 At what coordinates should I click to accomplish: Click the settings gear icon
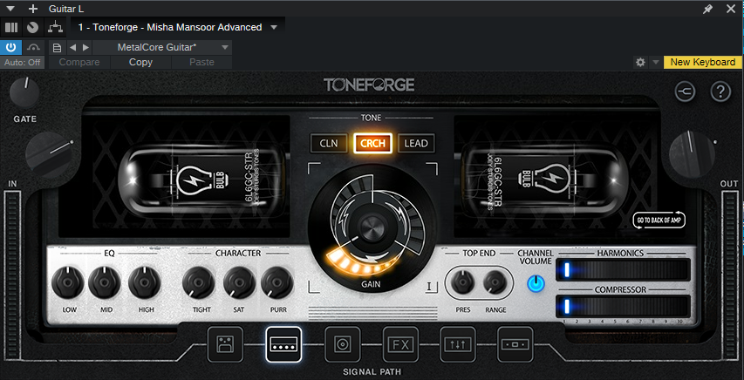click(x=640, y=62)
